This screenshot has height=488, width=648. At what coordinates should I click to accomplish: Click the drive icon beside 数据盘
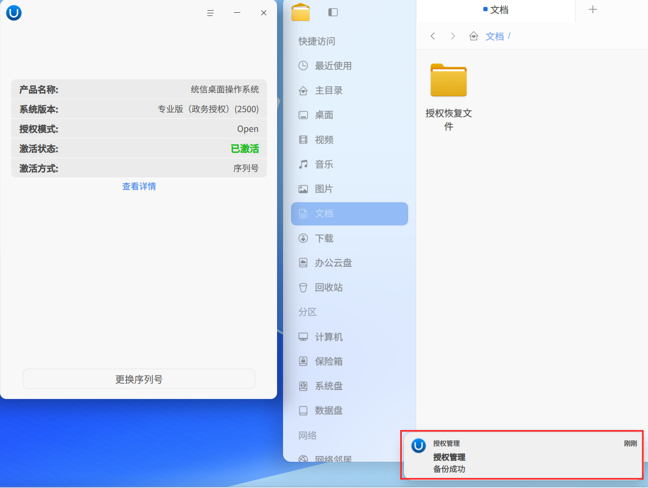pos(303,410)
